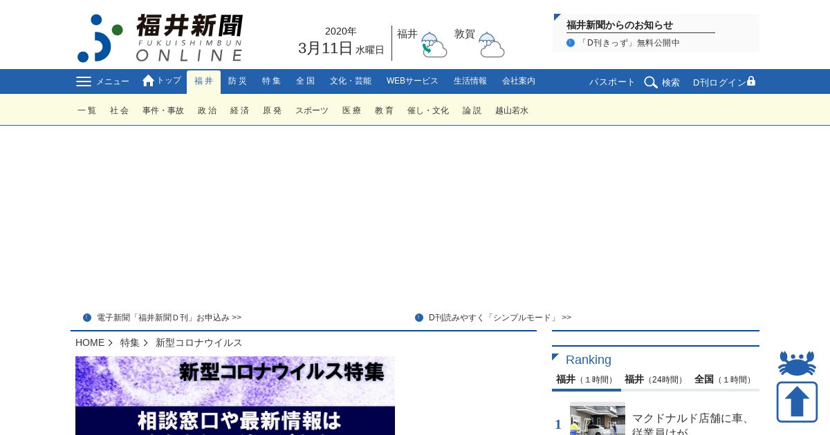Screen dimensions: 830x435
Task: Open the WEBサービス navigation item
Action: (412, 81)
